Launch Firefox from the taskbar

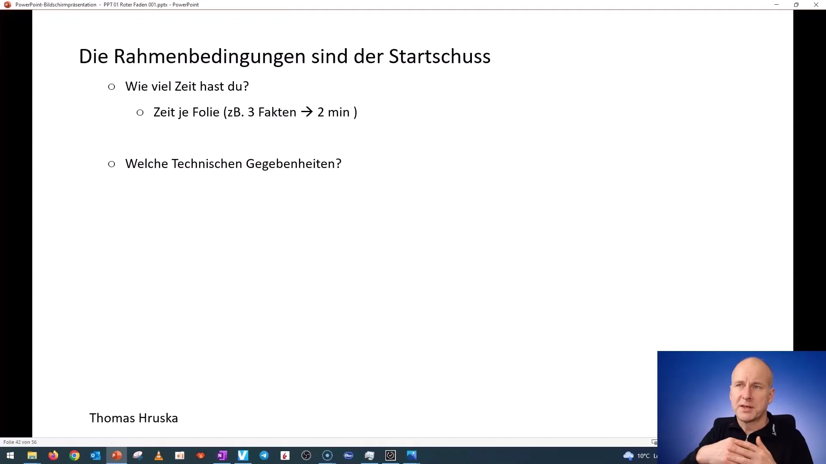click(x=53, y=455)
